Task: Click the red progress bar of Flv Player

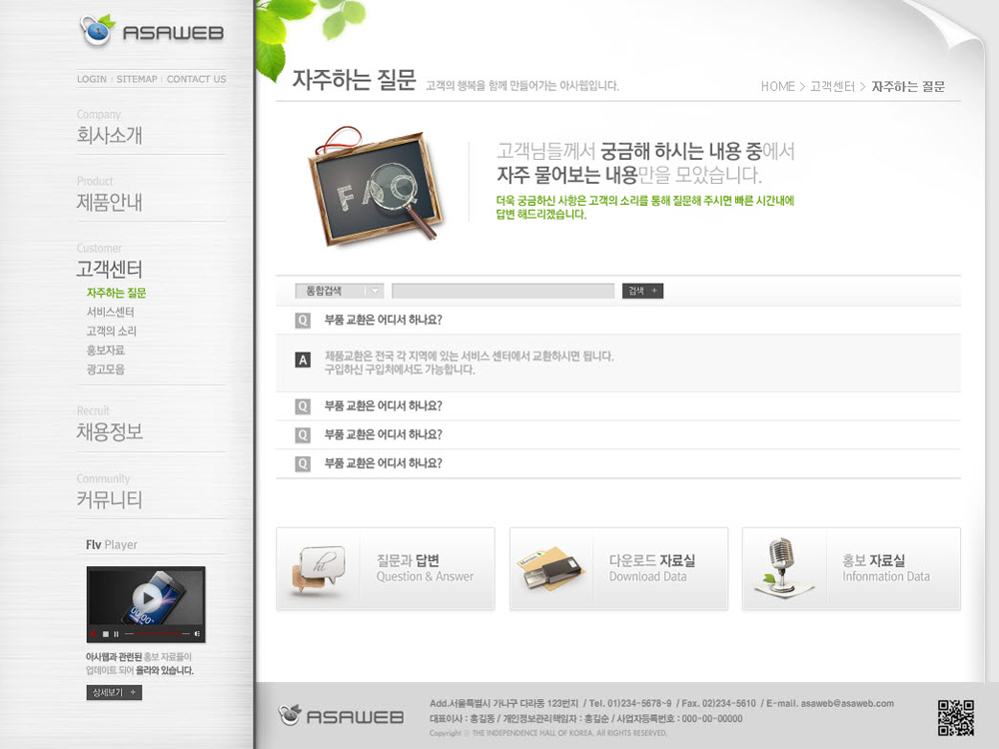Action: point(158,634)
